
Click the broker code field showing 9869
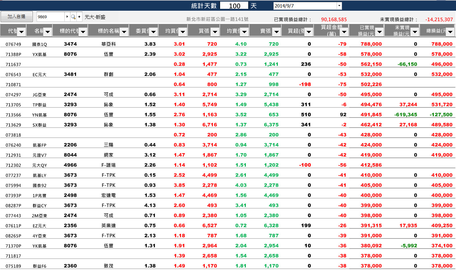pos(51,17)
